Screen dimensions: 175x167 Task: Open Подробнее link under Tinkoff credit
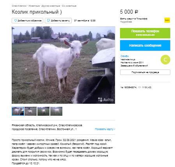[x=126, y=22]
